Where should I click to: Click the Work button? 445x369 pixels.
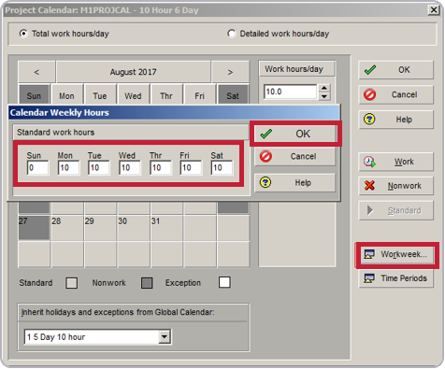pyautogui.click(x=396, y=162)
